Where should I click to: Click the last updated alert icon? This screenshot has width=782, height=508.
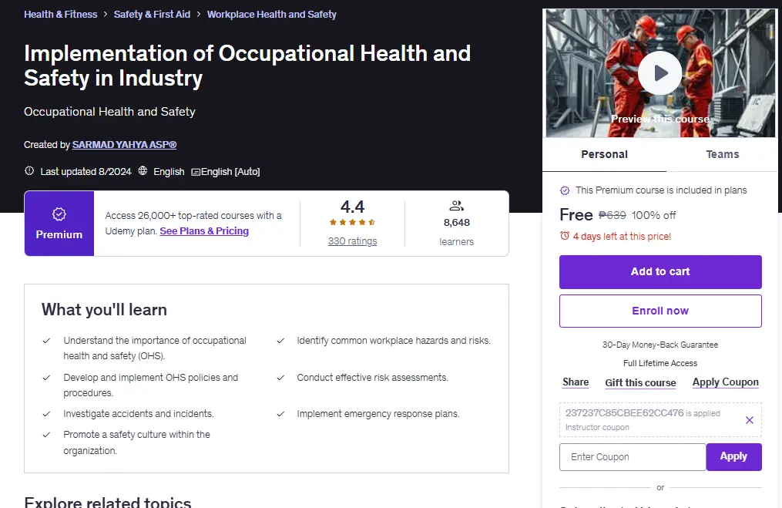(29, 170)
